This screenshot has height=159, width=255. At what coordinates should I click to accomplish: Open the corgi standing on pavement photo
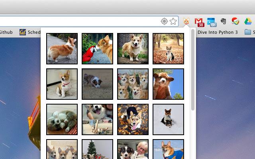coord(62,48)
